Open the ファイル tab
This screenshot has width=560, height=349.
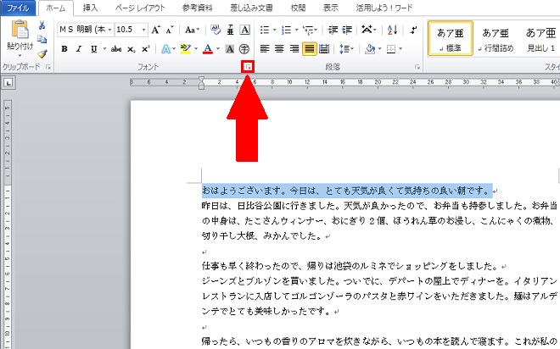[18, 8]
